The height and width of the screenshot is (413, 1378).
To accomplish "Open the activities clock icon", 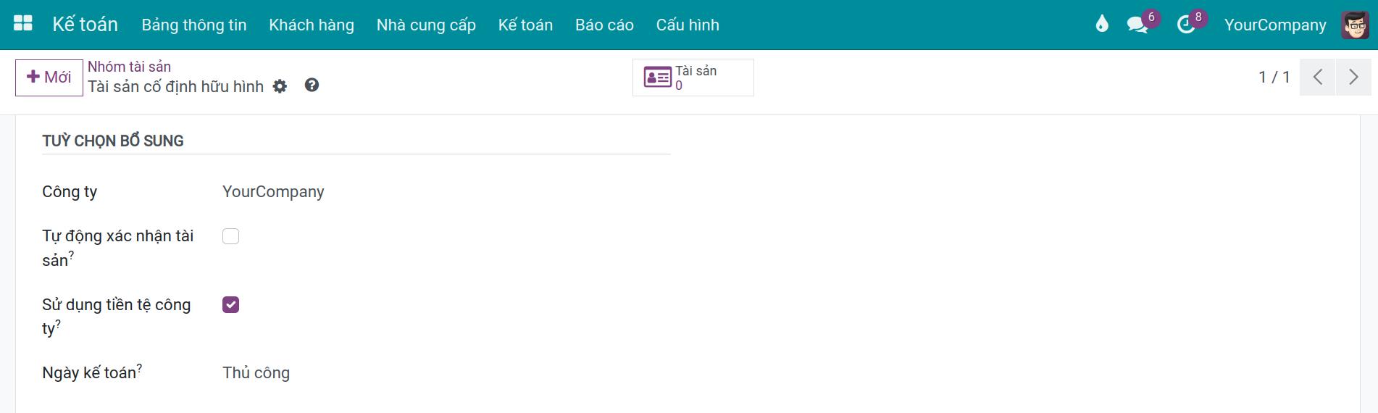I will (1186, 25).
